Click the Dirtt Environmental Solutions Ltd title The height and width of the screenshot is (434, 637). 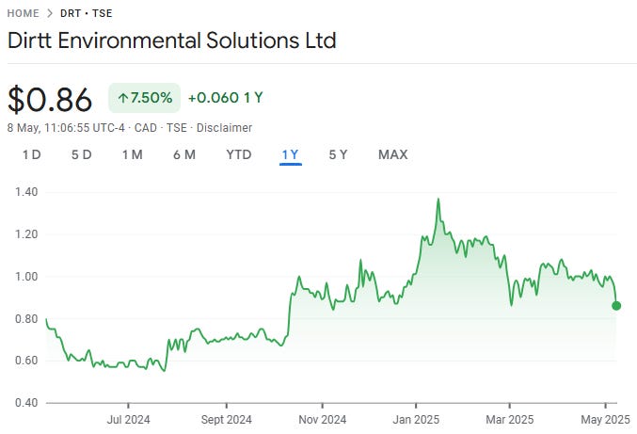[x=172, y=40]
